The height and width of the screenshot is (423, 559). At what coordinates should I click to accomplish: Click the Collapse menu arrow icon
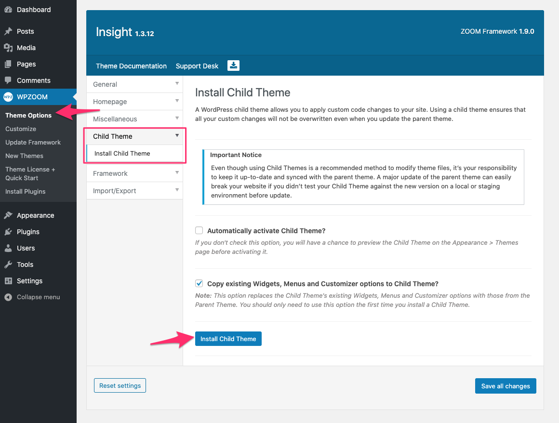(x=8, y=297)
